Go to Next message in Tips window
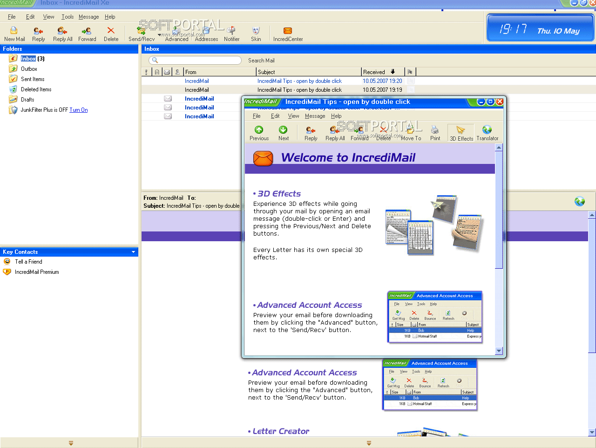Screen dimensions: 596x448 (283, 133)
